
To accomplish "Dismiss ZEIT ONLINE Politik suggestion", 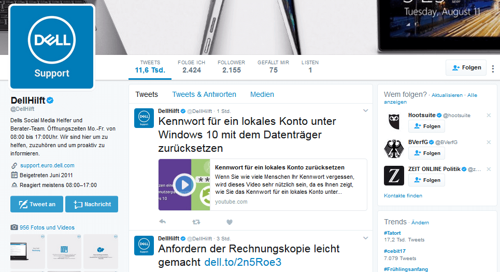I will click(489, 169).
